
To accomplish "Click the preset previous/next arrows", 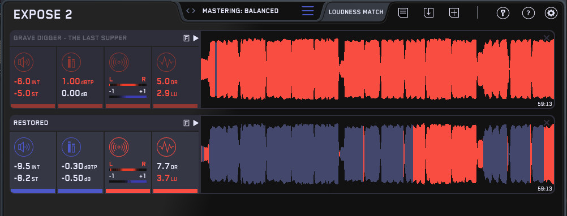I will [x=191, y=11].
